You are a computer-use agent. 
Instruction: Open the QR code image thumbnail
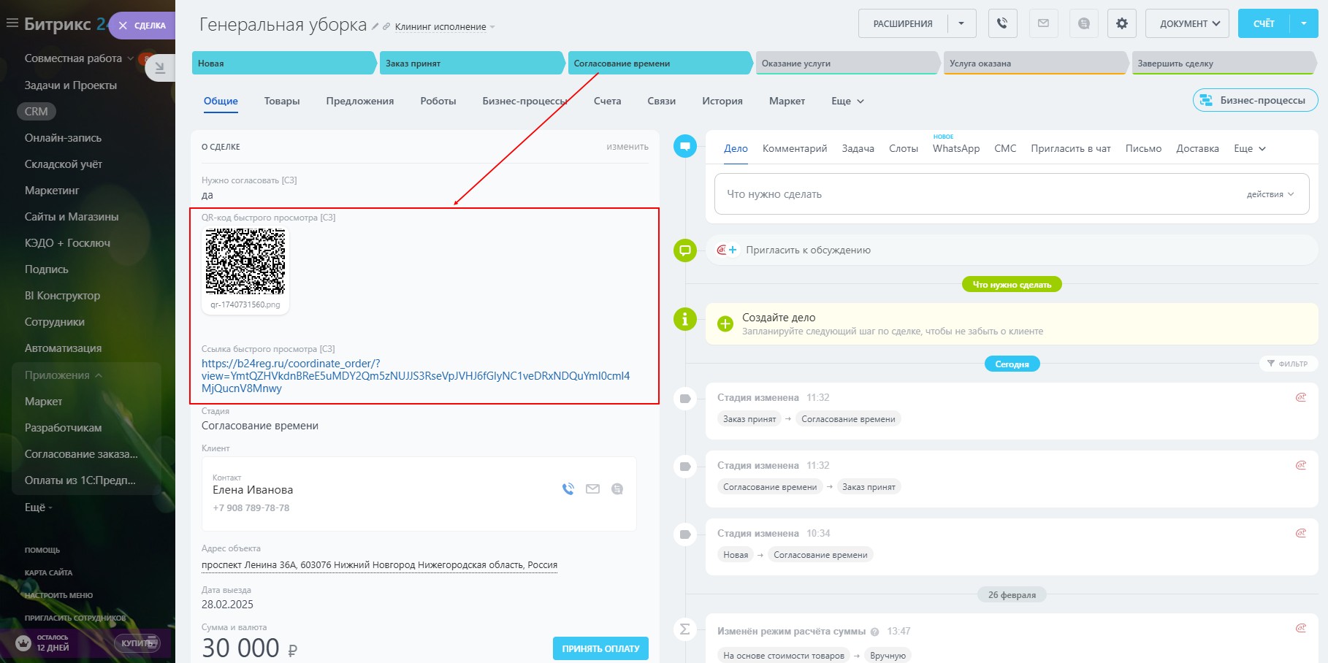click(245, 261)
